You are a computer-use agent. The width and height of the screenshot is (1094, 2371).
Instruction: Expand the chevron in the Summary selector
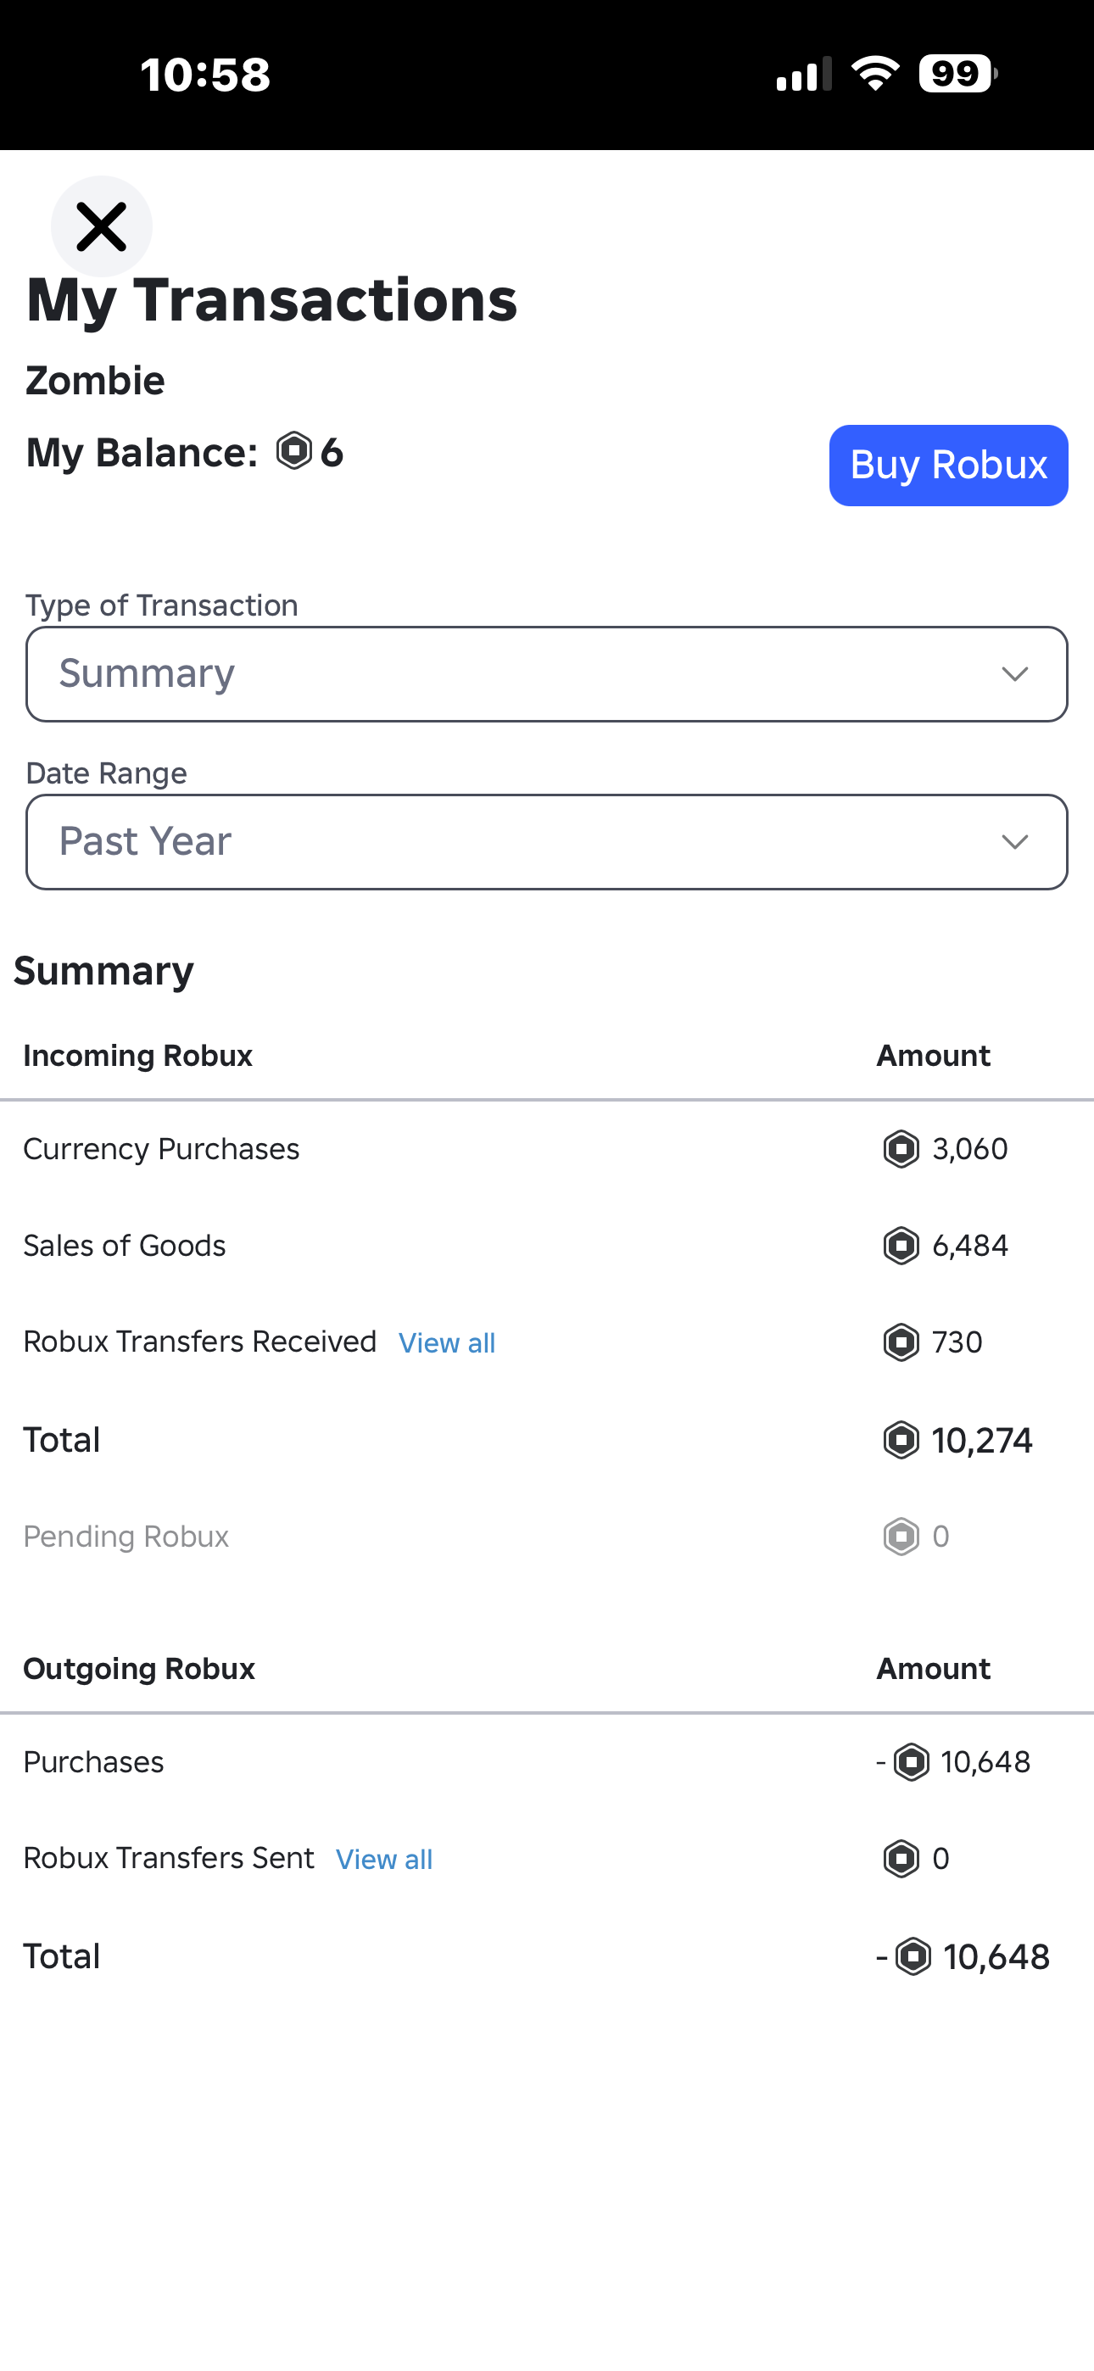(1014, 674)
